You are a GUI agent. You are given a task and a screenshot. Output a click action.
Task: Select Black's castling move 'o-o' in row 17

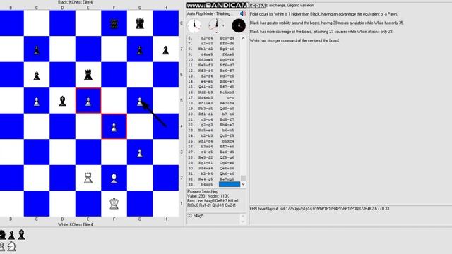click(x=231, y=98)
